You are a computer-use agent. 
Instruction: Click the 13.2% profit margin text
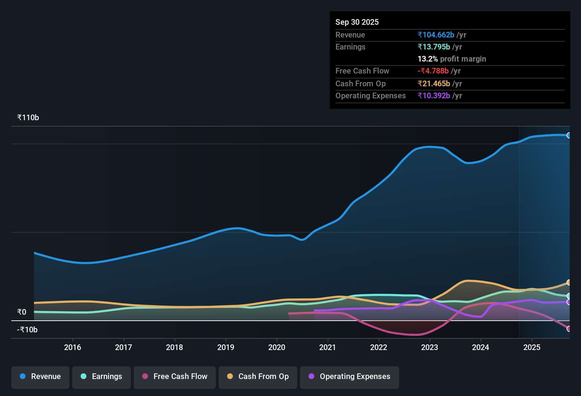451,59
